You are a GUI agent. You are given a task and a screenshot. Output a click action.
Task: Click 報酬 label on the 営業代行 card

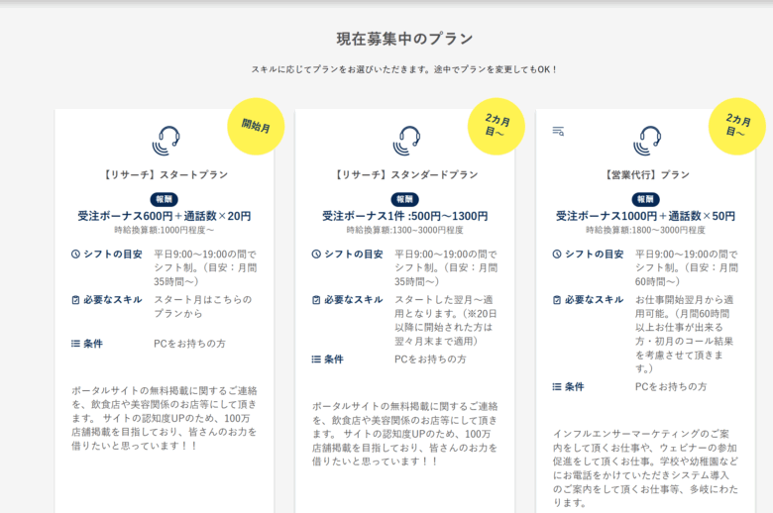[646, 199]
